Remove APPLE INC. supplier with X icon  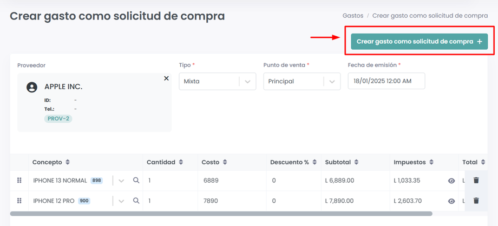coord(166,78)
